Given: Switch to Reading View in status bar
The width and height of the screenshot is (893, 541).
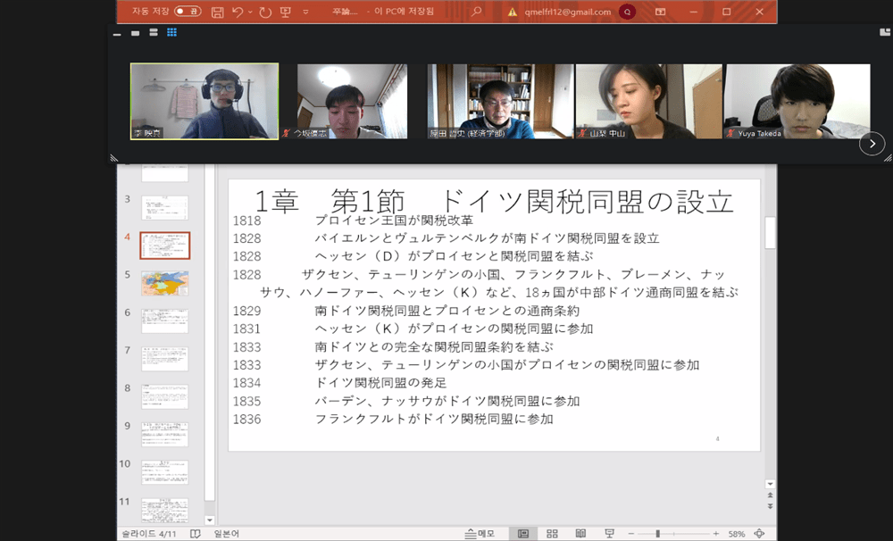Looking at the screenshot, I should tap(580, 533).
